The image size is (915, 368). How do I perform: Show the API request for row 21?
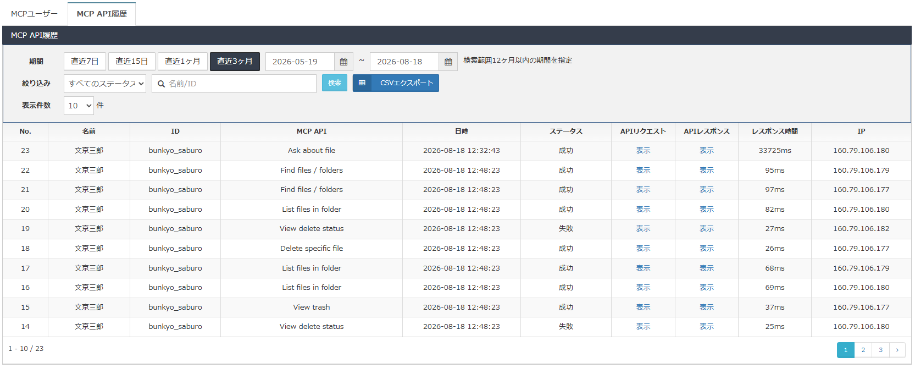coord(643,190)
